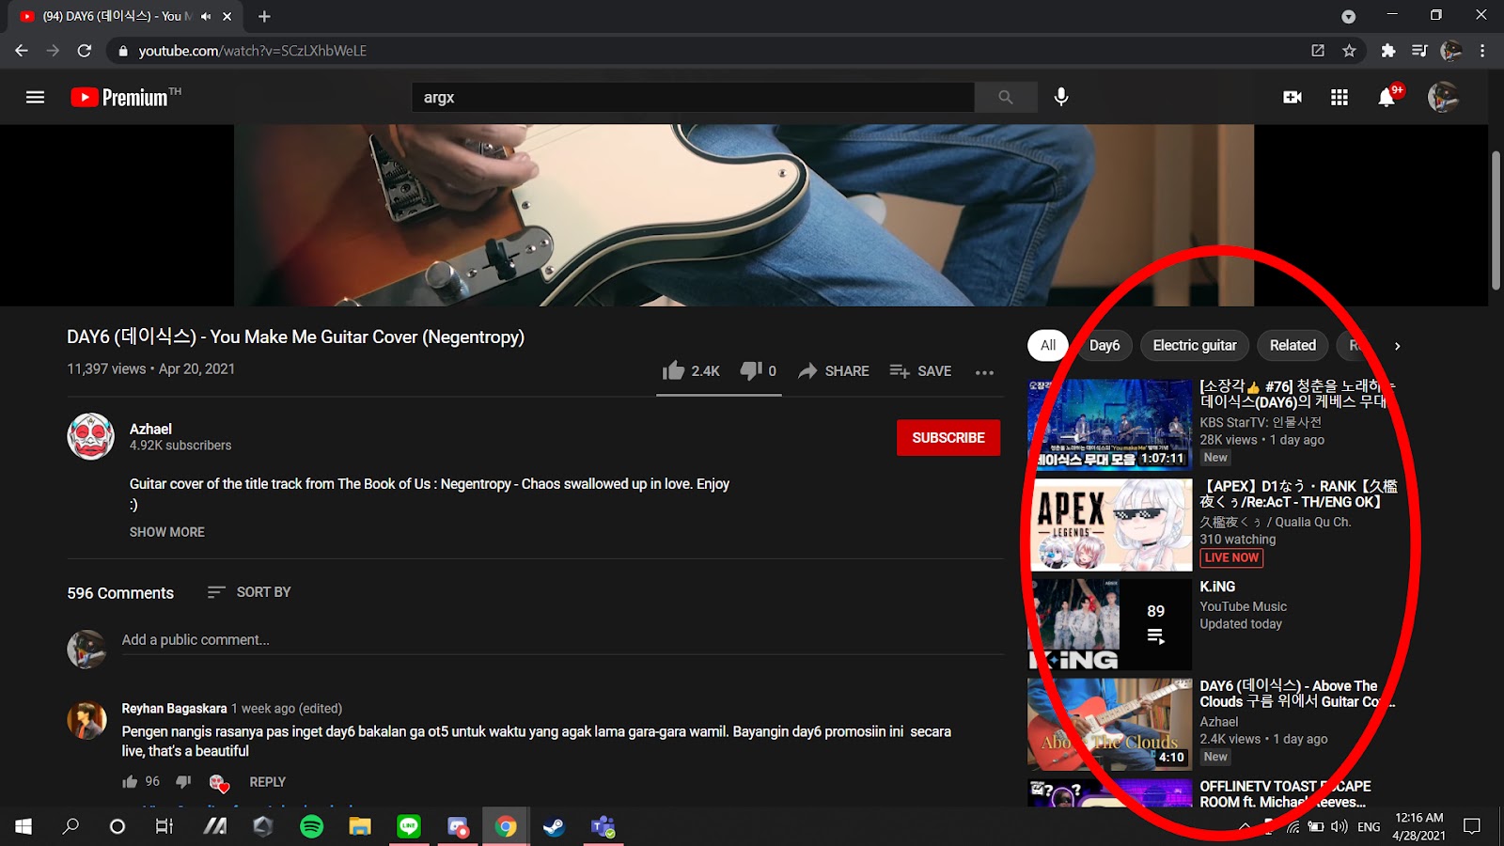Go back to the previous page
Image resolution: width=1504 pixels, height=846 pixels.
pos(22,51)
